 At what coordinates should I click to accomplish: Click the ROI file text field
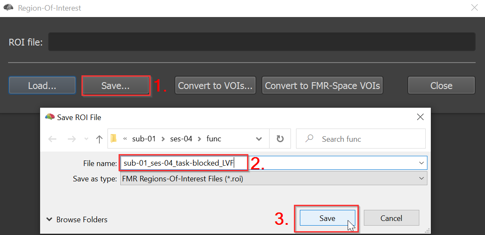tap(261, 42)
